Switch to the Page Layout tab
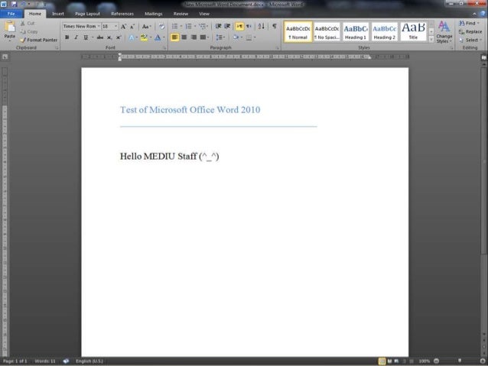The image size is (488, 366). point(87,14)
